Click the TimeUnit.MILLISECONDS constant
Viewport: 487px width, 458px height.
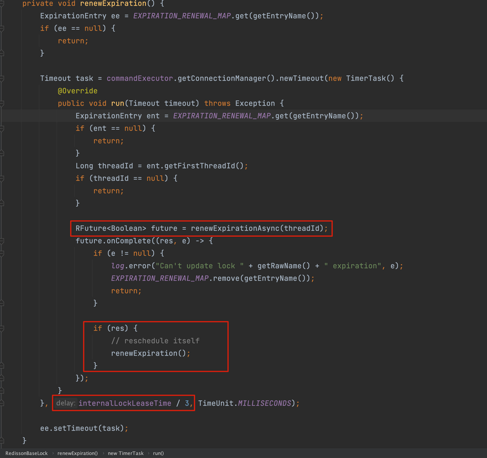click(x=245, y=403)
